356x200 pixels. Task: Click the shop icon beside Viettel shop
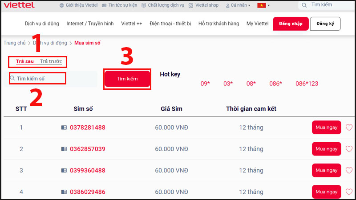[x=191, y=5]
